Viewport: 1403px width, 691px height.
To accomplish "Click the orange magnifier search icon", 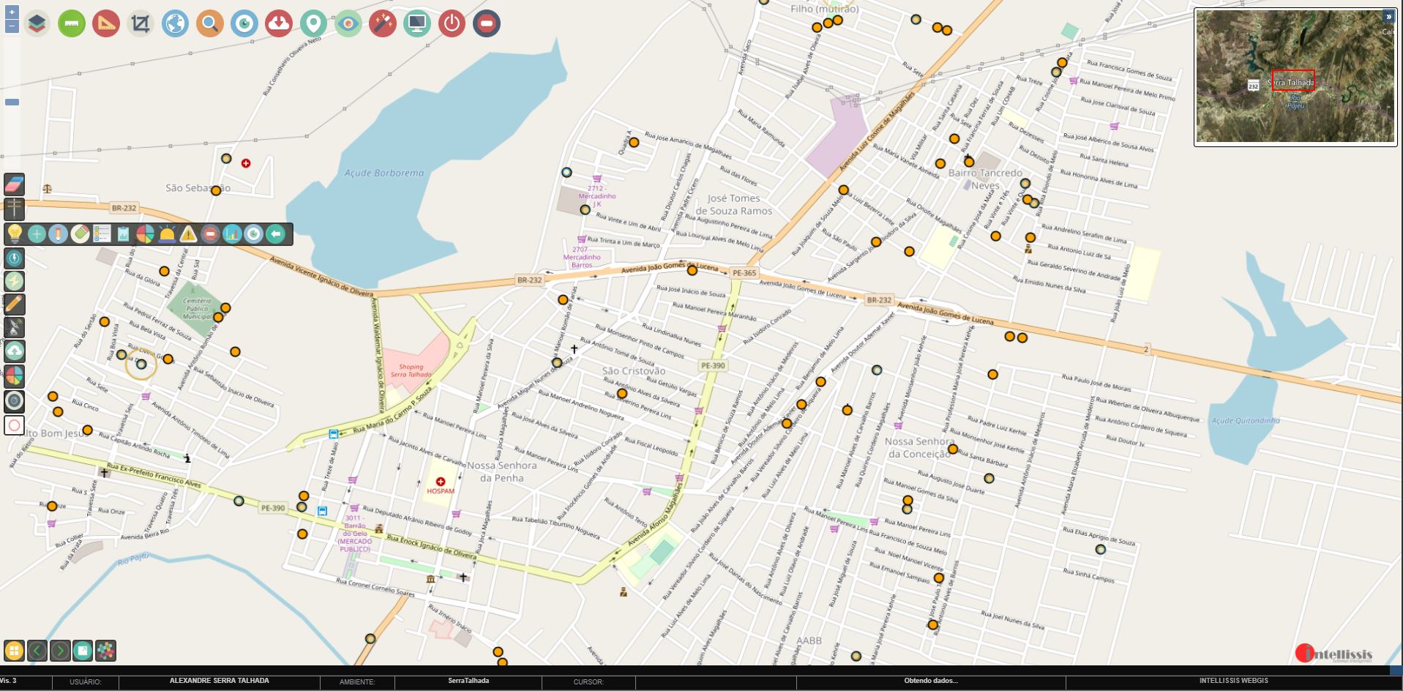I will click(x=209, y=24).
